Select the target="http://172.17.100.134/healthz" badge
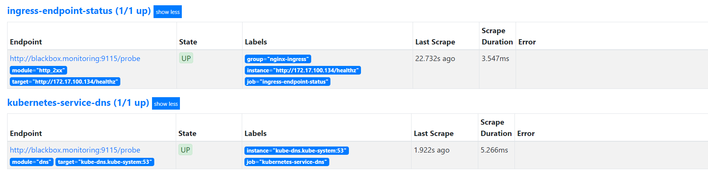 [65, 82]
